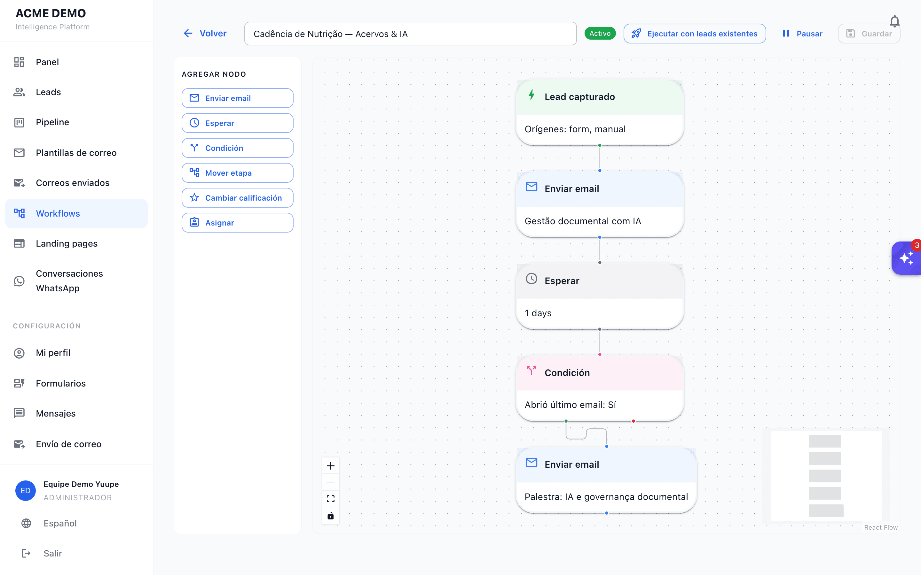Open Formularios settings

[76, 383]
